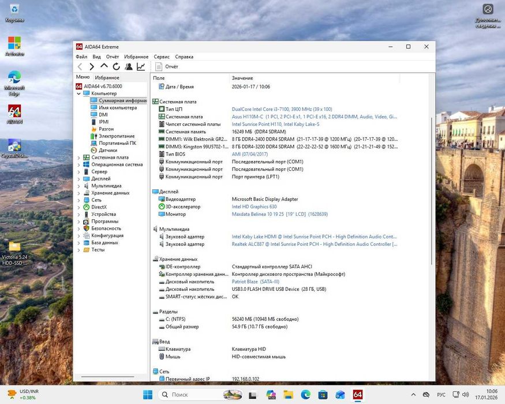The width and height of the screenshot is (505, 404).
Task: Select the DMI tree item
Action: click(x=99, y=115)
